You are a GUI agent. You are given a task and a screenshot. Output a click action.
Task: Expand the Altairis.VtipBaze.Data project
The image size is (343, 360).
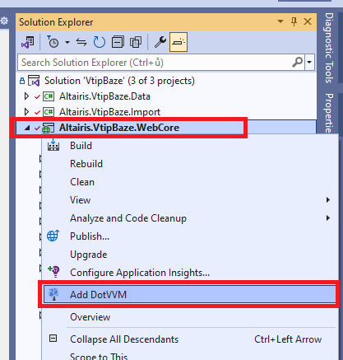point(26,96)
